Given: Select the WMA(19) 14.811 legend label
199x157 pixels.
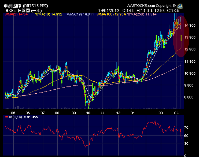Looking at the screenshot, I should pyautogui.click(x=78, y=14).
